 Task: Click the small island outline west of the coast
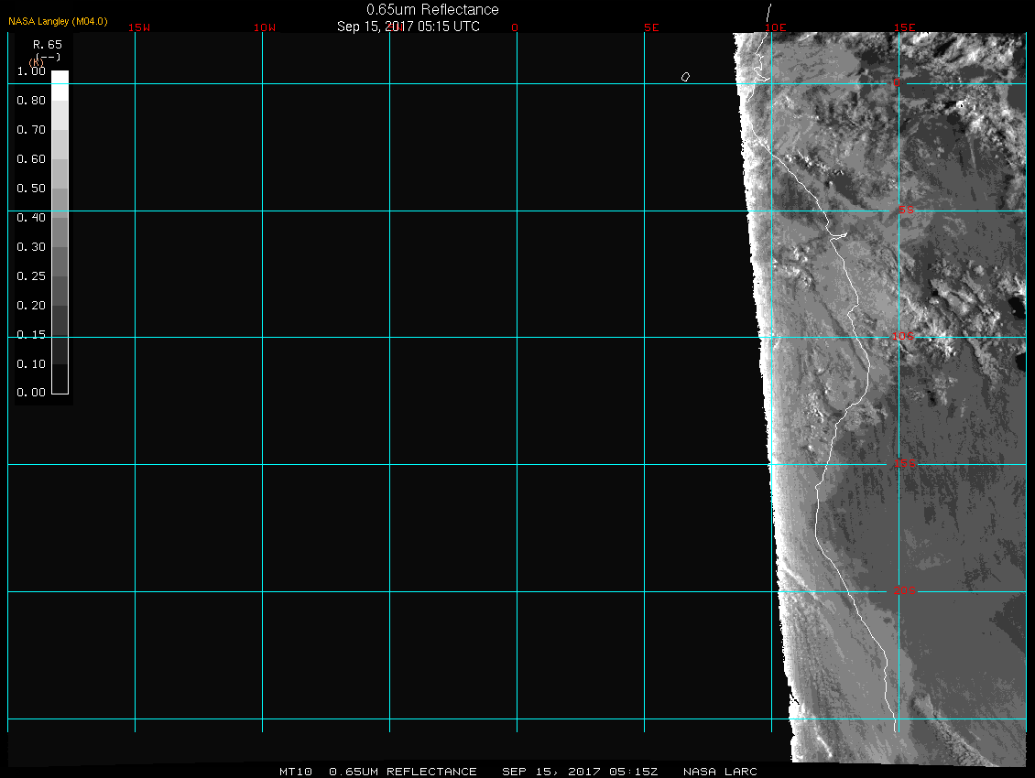pos(685,77)
